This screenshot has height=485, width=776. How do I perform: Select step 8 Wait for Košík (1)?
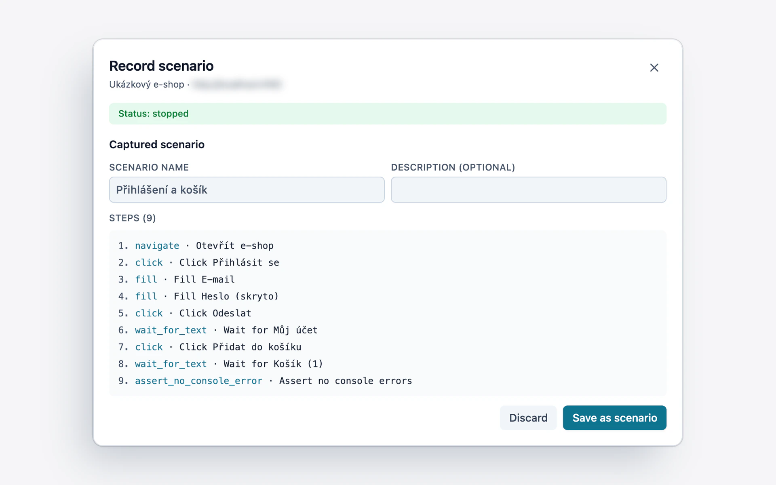[x=221, y=364]
